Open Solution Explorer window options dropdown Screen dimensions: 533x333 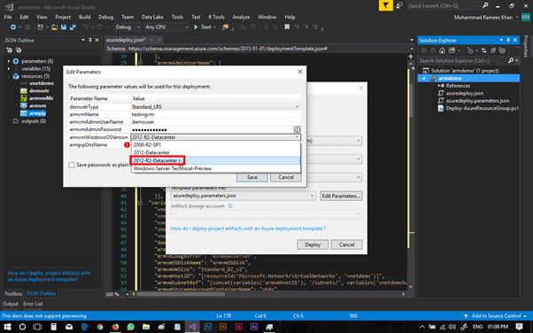point(501,40)
